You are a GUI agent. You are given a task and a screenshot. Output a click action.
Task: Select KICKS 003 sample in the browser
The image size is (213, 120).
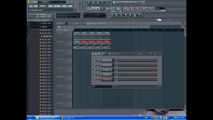click(x=47, y=36)
